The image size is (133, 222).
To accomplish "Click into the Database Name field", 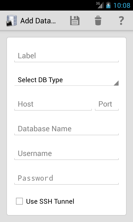I will [x=66, y=129].
